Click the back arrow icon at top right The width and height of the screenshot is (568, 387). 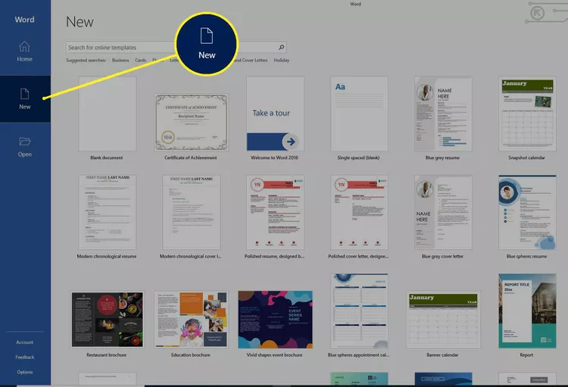pos(539,14)
